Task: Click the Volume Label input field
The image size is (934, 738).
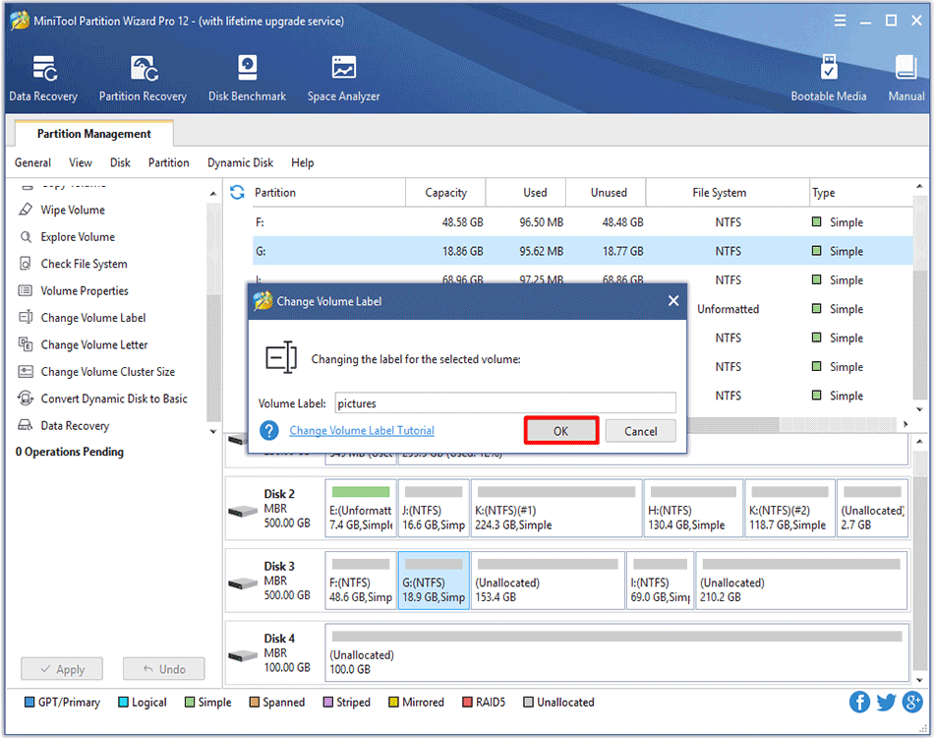Action: 505,403
